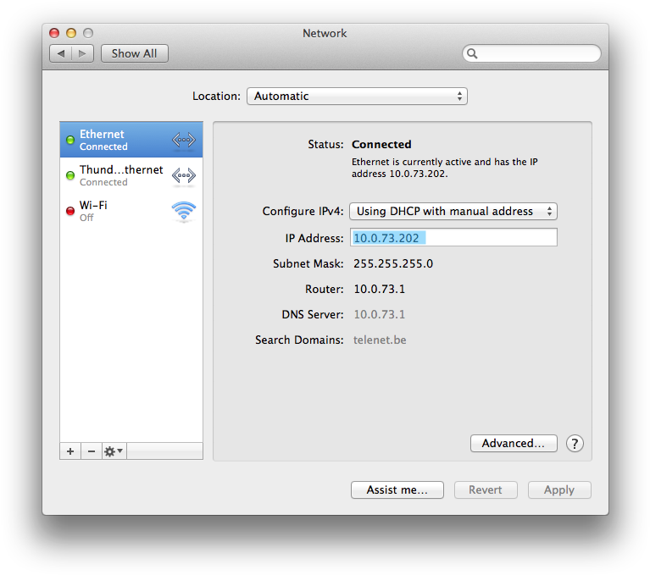
Task: Close the Network window with the red button
Action: [54, 33]
